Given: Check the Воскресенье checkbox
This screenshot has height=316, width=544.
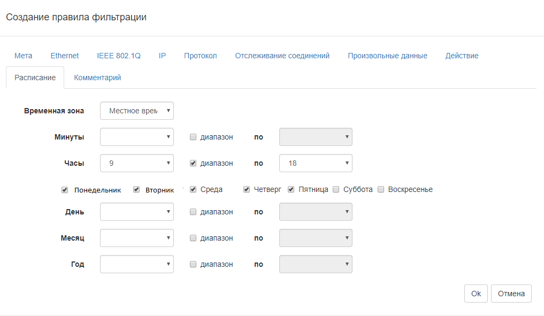Looking at the screenshot, I should coord(381,189).
